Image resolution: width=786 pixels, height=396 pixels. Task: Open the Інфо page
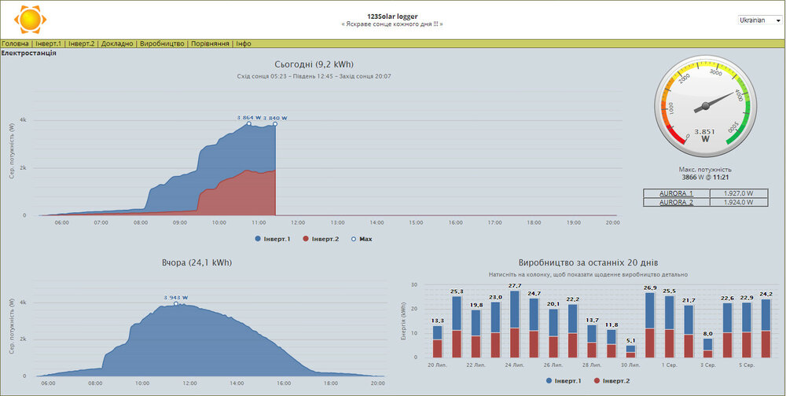pos(244,44)
